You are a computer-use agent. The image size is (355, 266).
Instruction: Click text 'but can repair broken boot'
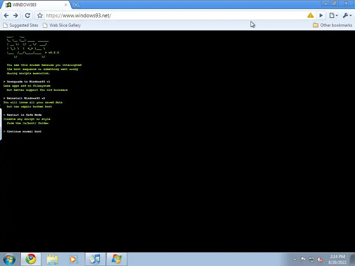(29, 107)
